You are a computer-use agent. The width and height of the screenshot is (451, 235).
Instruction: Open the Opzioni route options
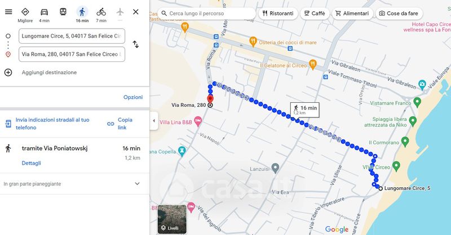133,97
